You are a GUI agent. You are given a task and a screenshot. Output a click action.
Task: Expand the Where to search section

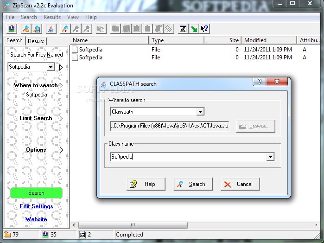point(61,85)
